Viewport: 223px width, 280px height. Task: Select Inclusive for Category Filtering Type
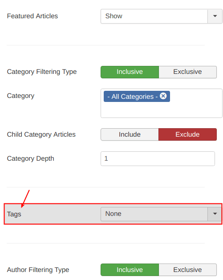click(130, 72)
